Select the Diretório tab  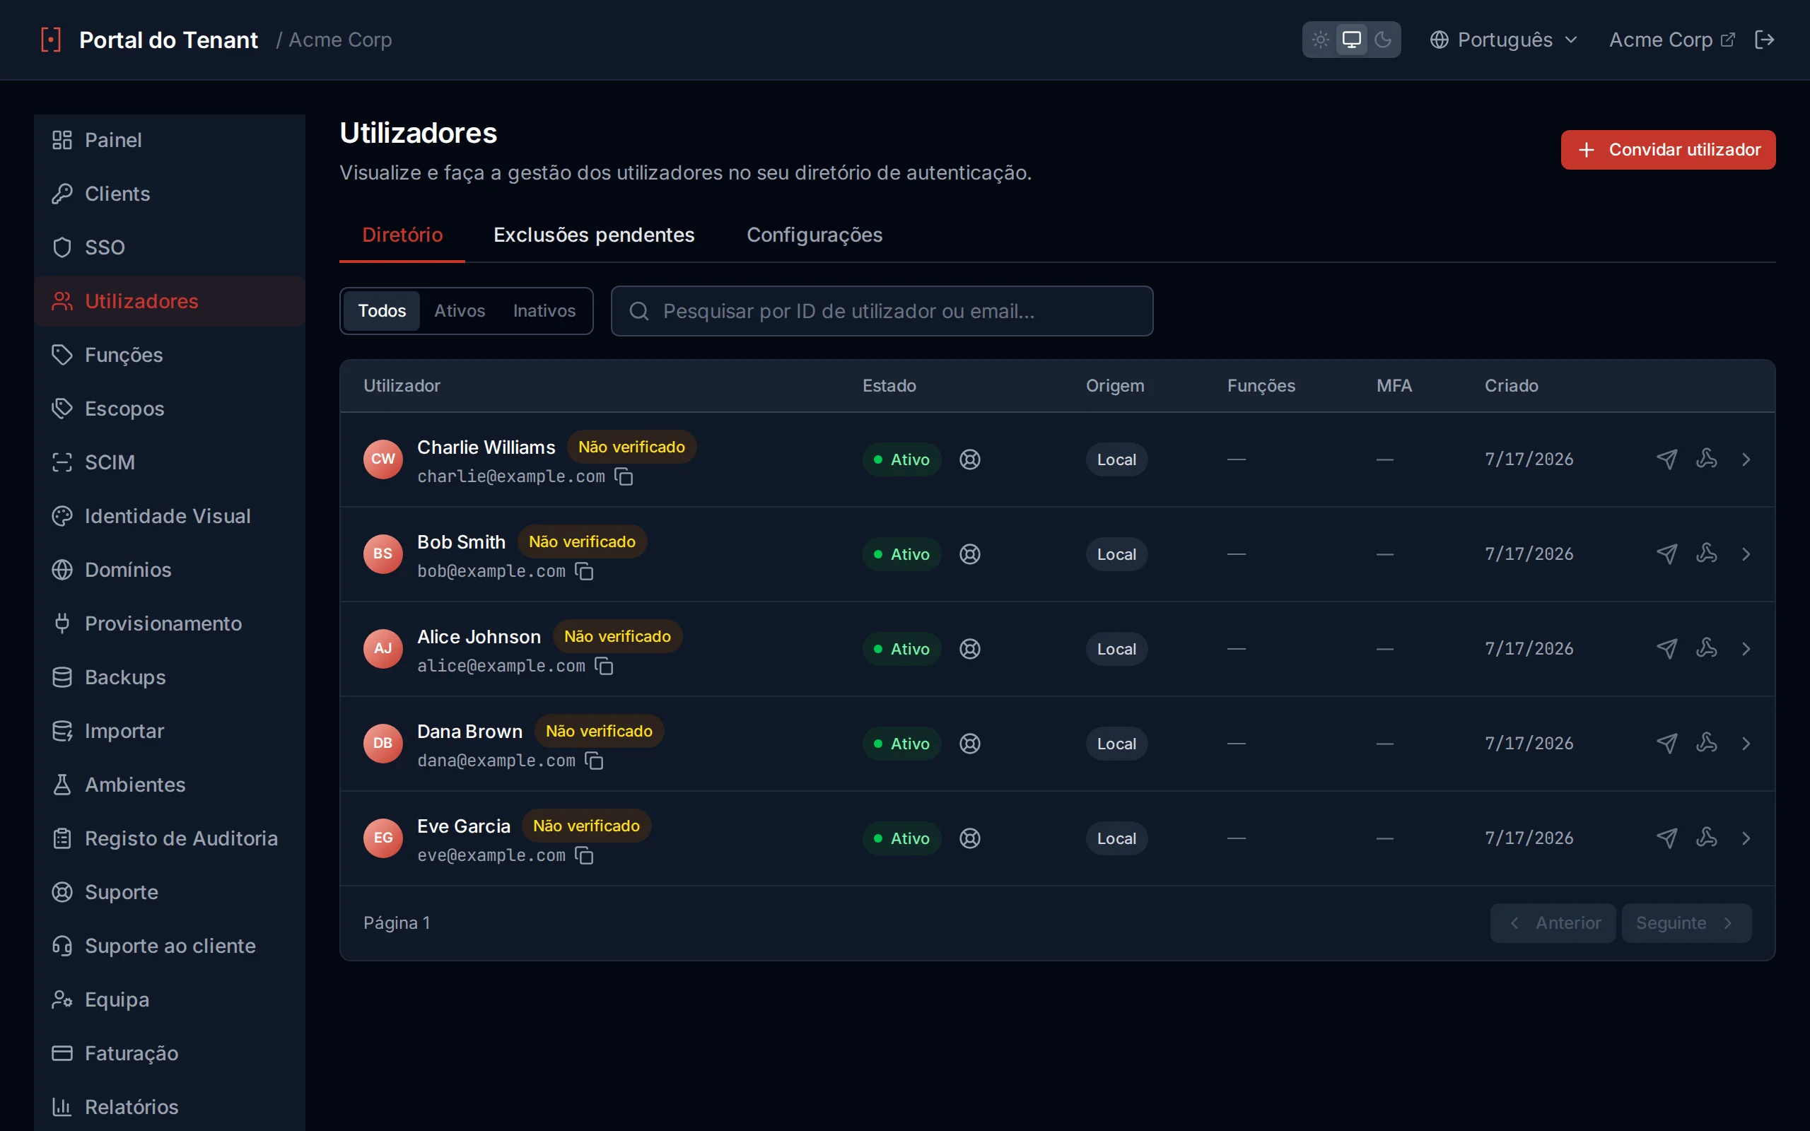click(x=402, y=235)
